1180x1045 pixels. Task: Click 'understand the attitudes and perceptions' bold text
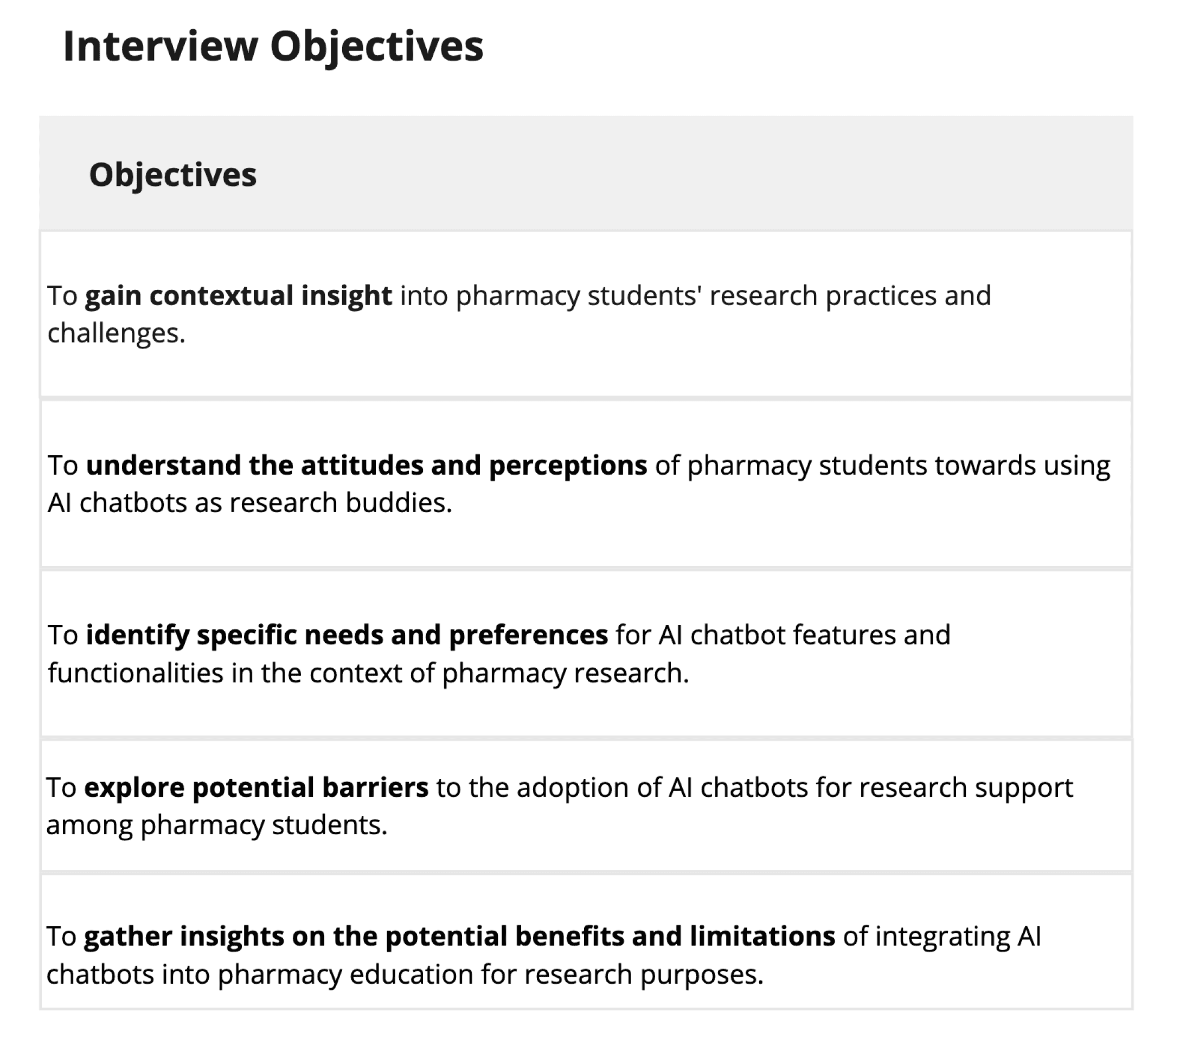[x=367, y=466]
